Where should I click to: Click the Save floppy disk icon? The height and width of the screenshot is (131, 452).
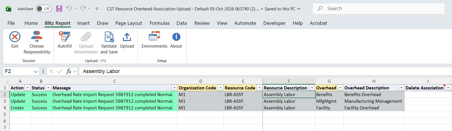click(59, 9)
